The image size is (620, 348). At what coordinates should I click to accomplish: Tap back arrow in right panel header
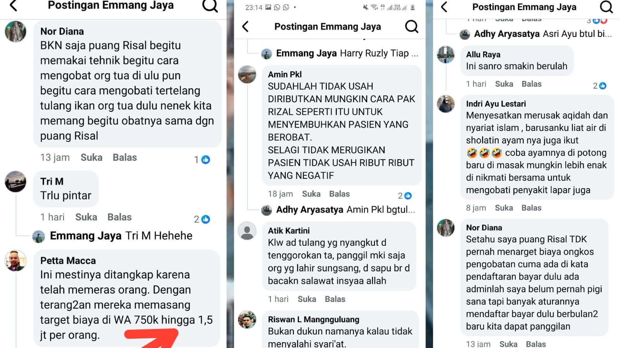tap(444, 7)
